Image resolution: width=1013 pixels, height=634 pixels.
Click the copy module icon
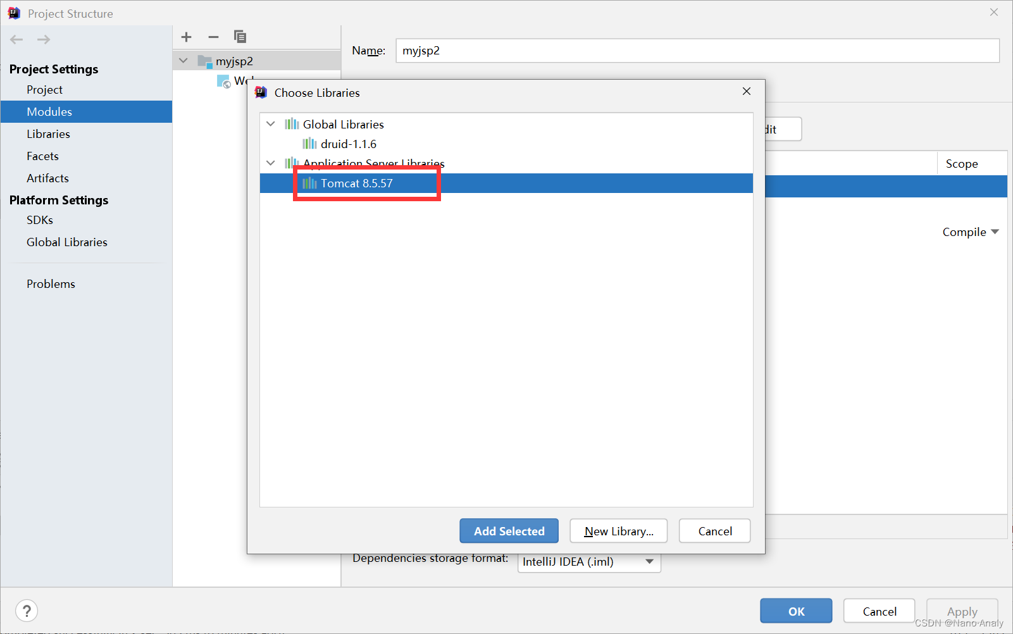(240, 37)
